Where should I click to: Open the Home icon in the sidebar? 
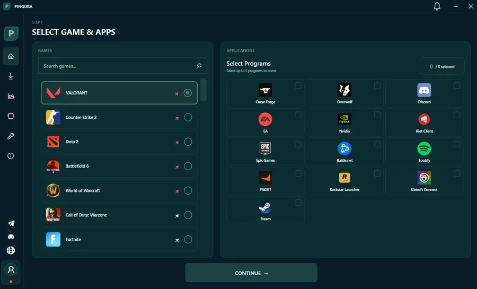pos(11,56)
